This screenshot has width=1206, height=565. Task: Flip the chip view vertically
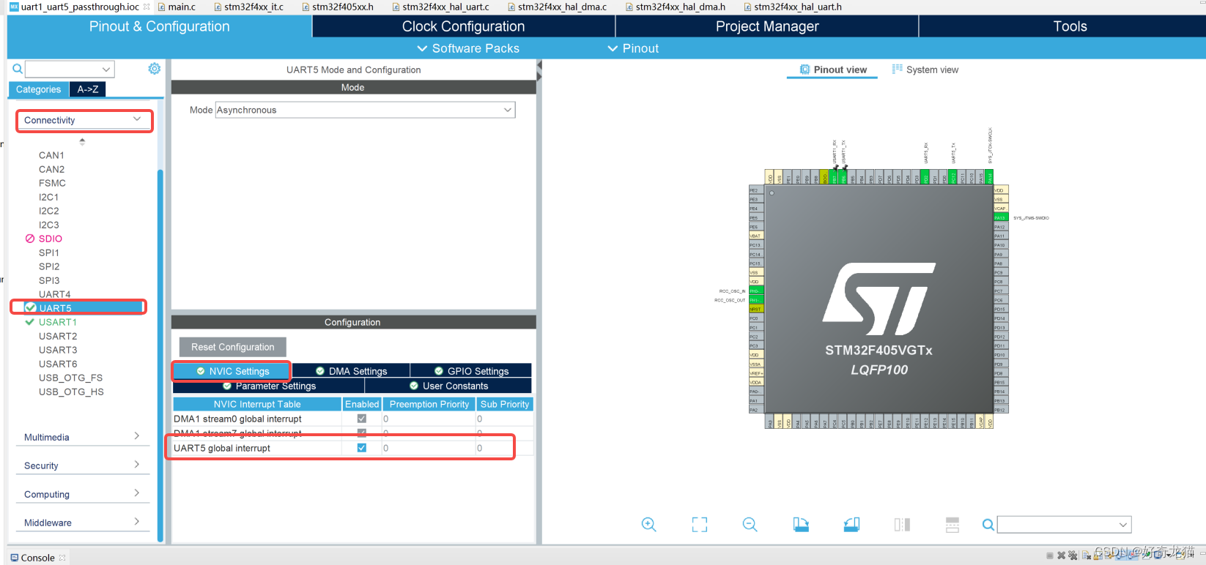coord(952,524)
